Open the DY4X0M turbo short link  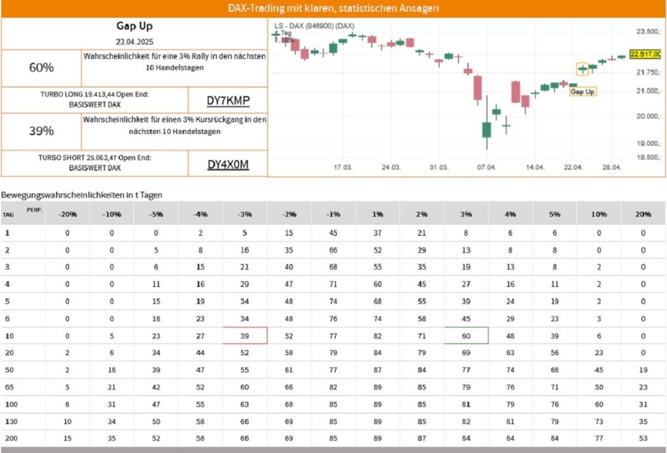tap(228, 164)
